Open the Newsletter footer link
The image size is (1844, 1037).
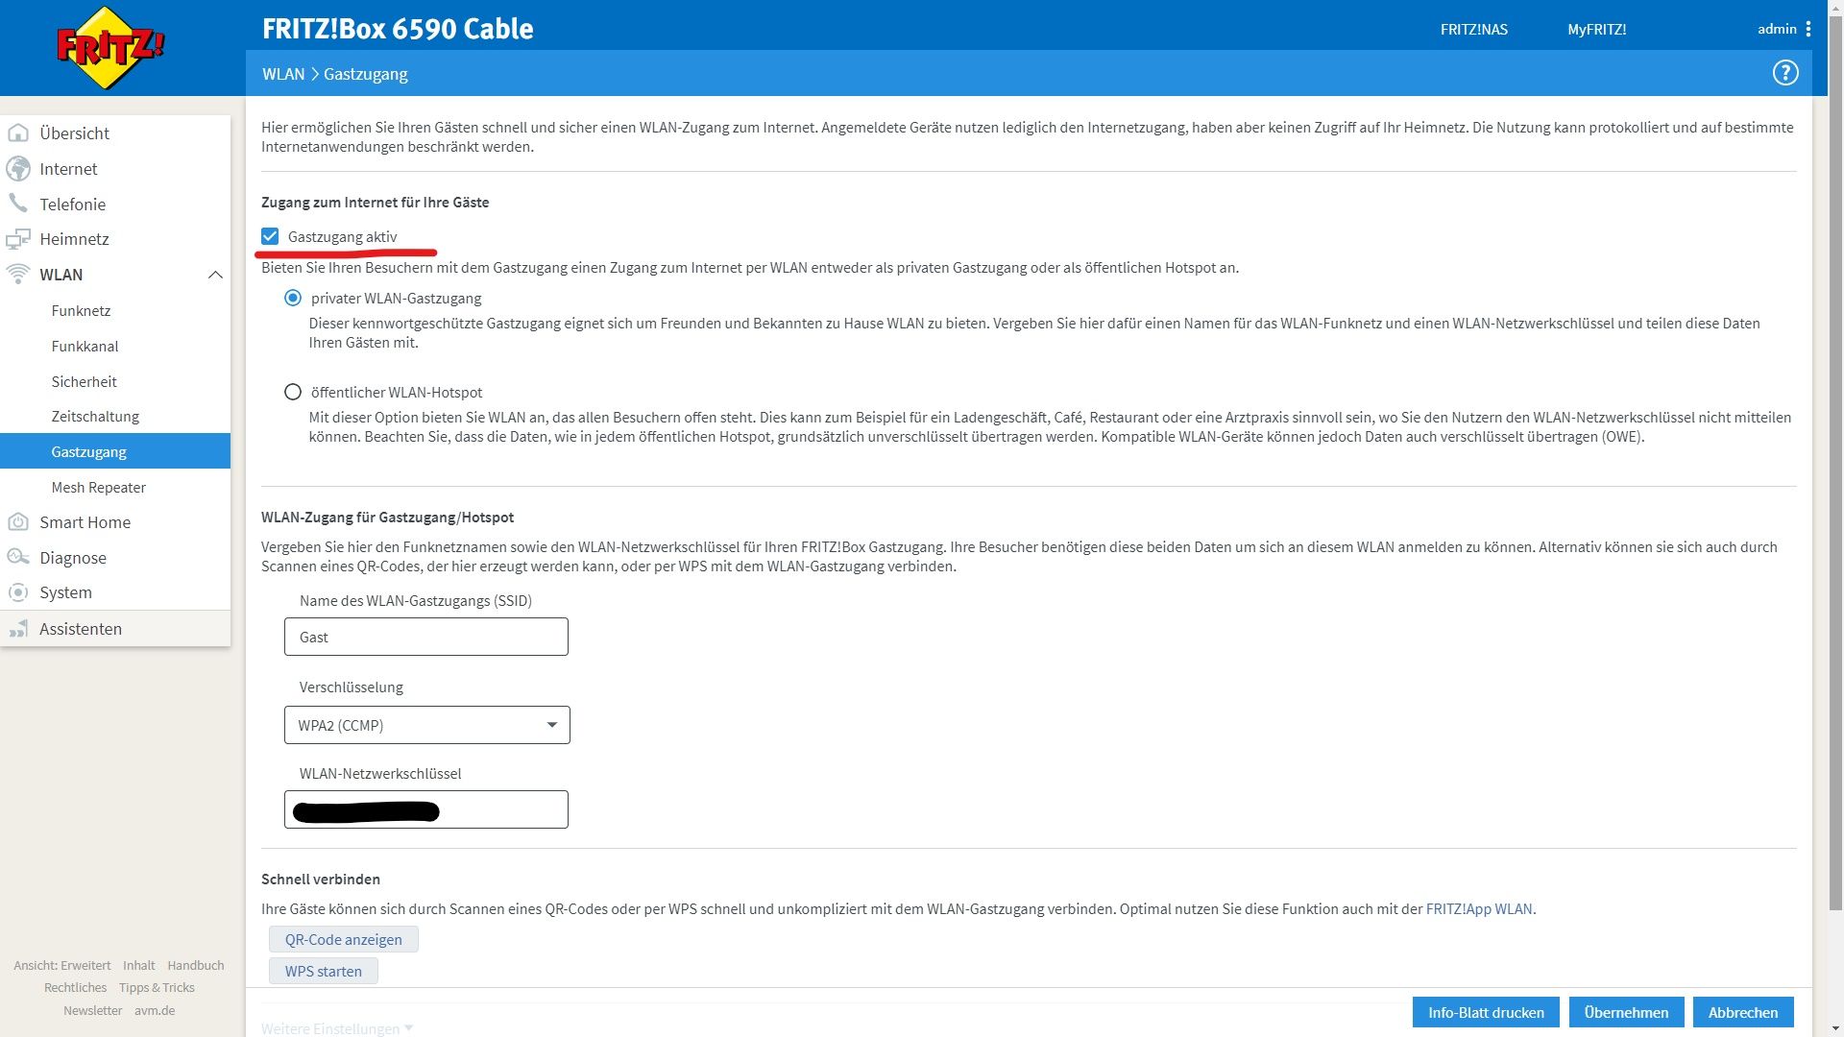point(93,1010)
